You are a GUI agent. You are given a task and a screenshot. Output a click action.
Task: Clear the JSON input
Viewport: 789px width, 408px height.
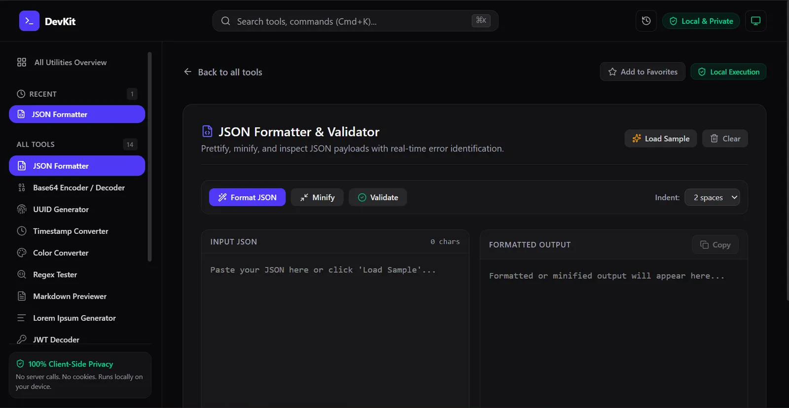[725, 139]
